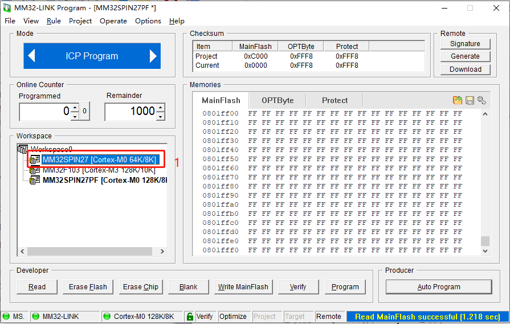Increase the Programmed counter value
The image size is (510, 324).
click(75, 108)
